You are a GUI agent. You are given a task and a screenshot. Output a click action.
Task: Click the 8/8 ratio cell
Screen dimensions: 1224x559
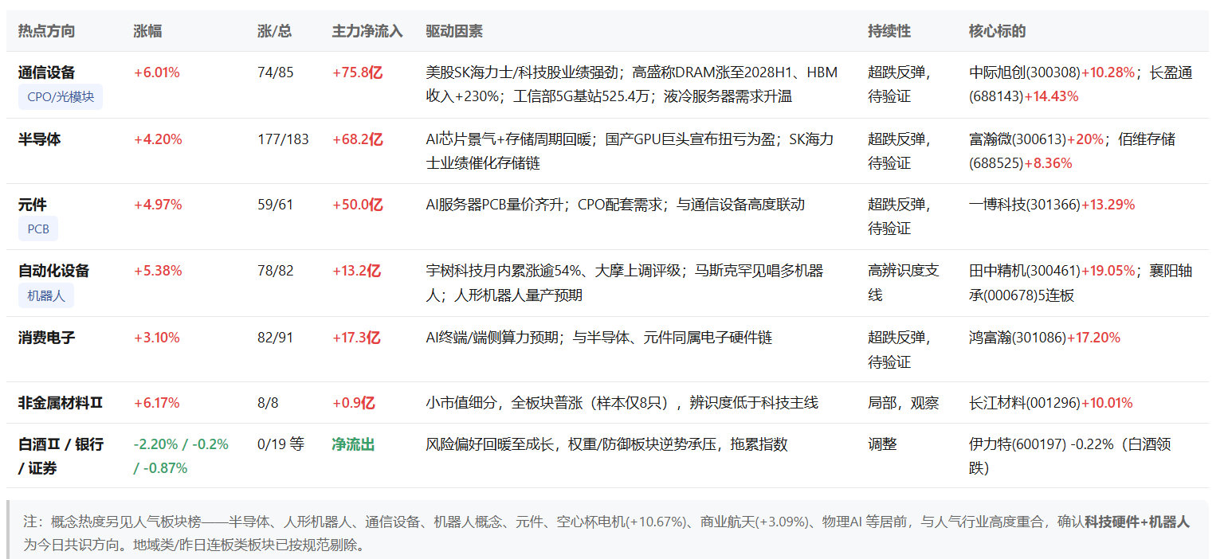(269, 403)
